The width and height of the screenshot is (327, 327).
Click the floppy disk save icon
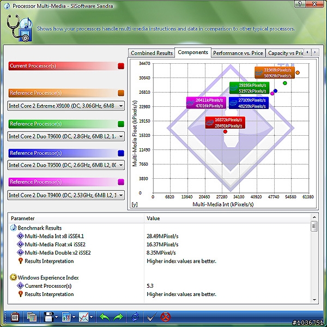coord(49,317)
